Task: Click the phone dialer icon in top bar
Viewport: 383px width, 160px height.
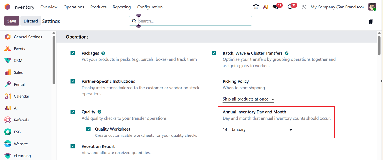Action: (256, 7)
